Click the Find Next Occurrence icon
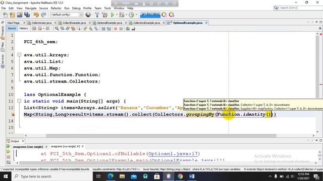 click(68, 29)
